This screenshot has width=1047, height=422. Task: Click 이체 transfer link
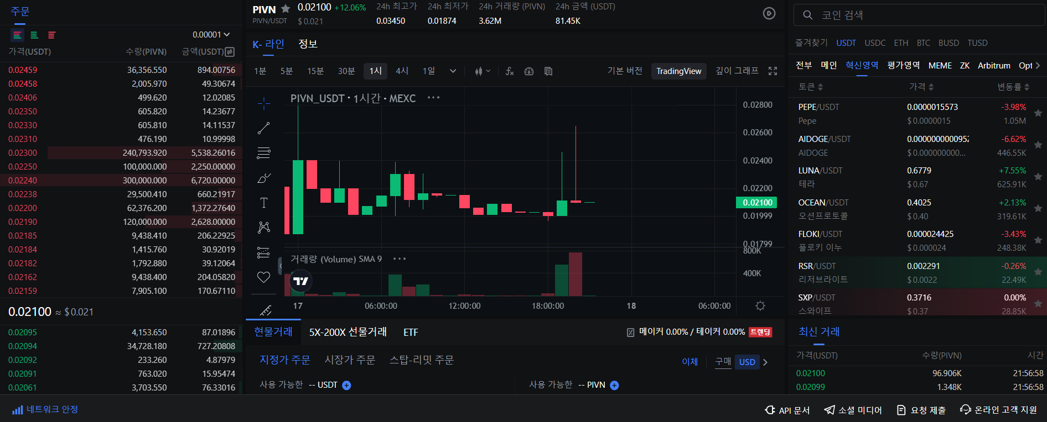(690, 362)
